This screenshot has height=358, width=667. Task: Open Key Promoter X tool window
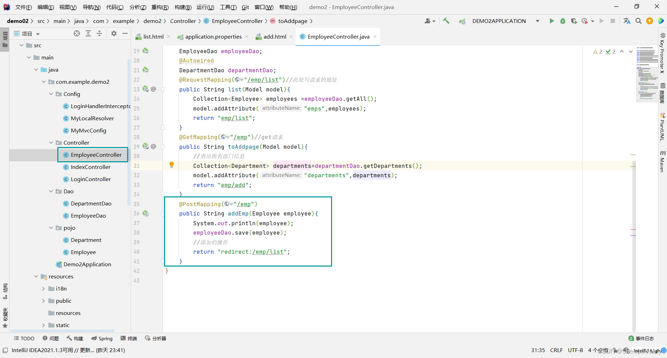coord(662,53)
